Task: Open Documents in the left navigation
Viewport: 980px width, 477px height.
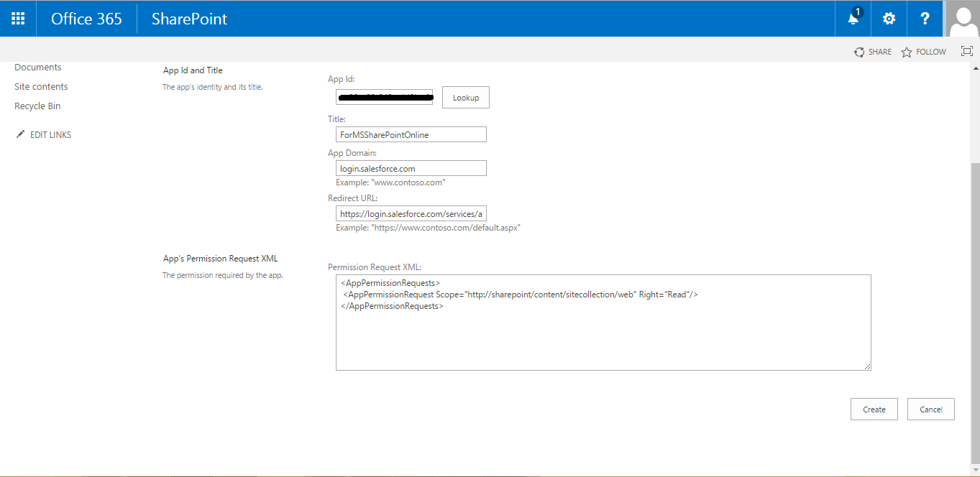Action: pyautogui.click(x=38, y=68)
